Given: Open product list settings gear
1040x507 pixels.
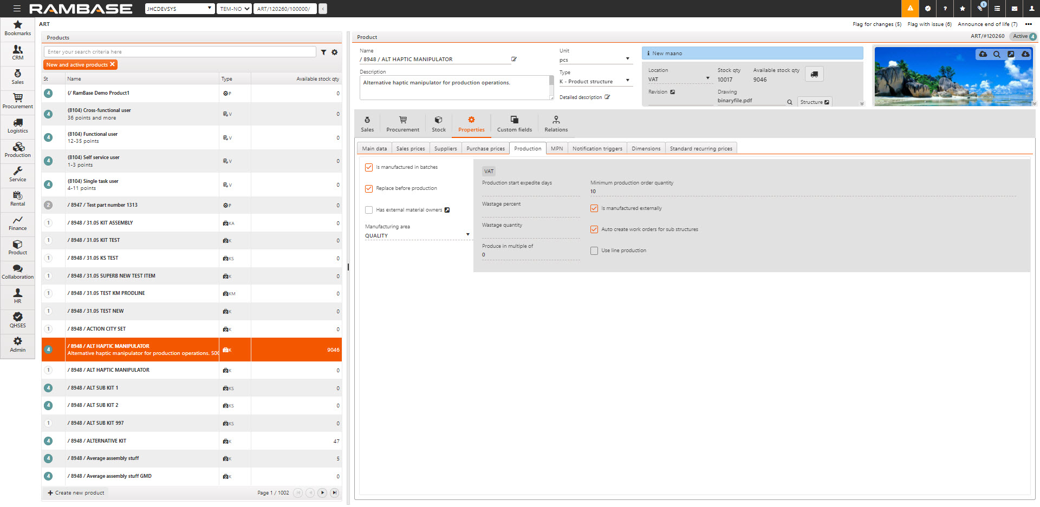Looking at the screenshot, I should pyautogui.click(x=335, y=52).
